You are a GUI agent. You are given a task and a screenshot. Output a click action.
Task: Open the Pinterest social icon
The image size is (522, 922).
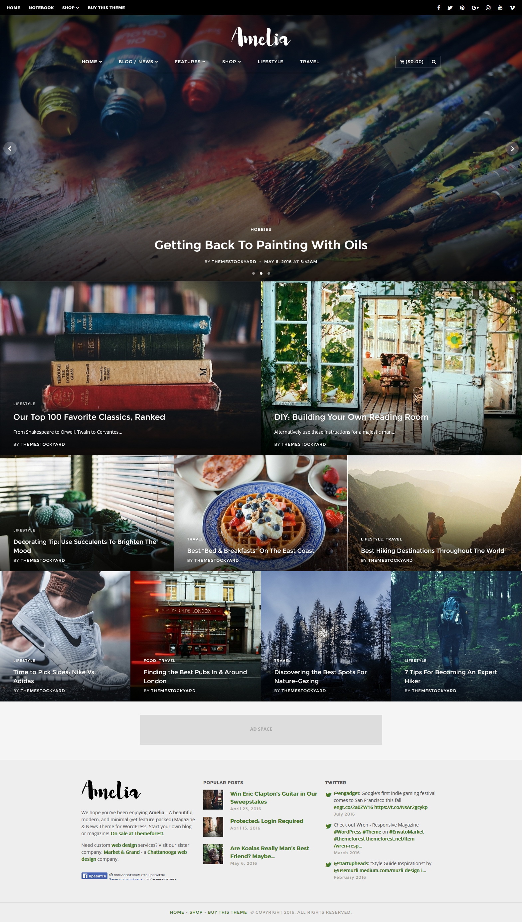(x=462, y=8)
